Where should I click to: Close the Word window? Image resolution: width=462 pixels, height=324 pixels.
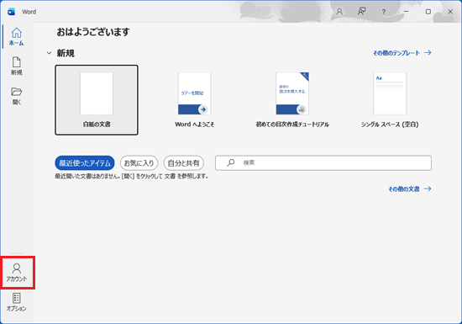pyautogui.click(x=450, y=12)
